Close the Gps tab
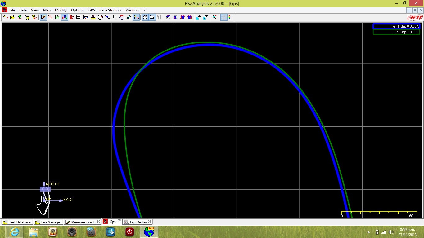Image resolution: width=424 pixels, height=238 pixels. click(x=120, y=221)
